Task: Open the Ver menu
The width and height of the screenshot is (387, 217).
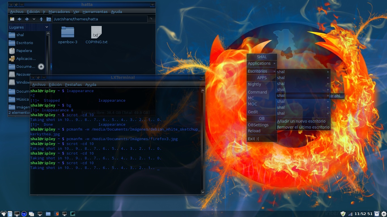Action: pyautogui.click(x=76, y=12)
